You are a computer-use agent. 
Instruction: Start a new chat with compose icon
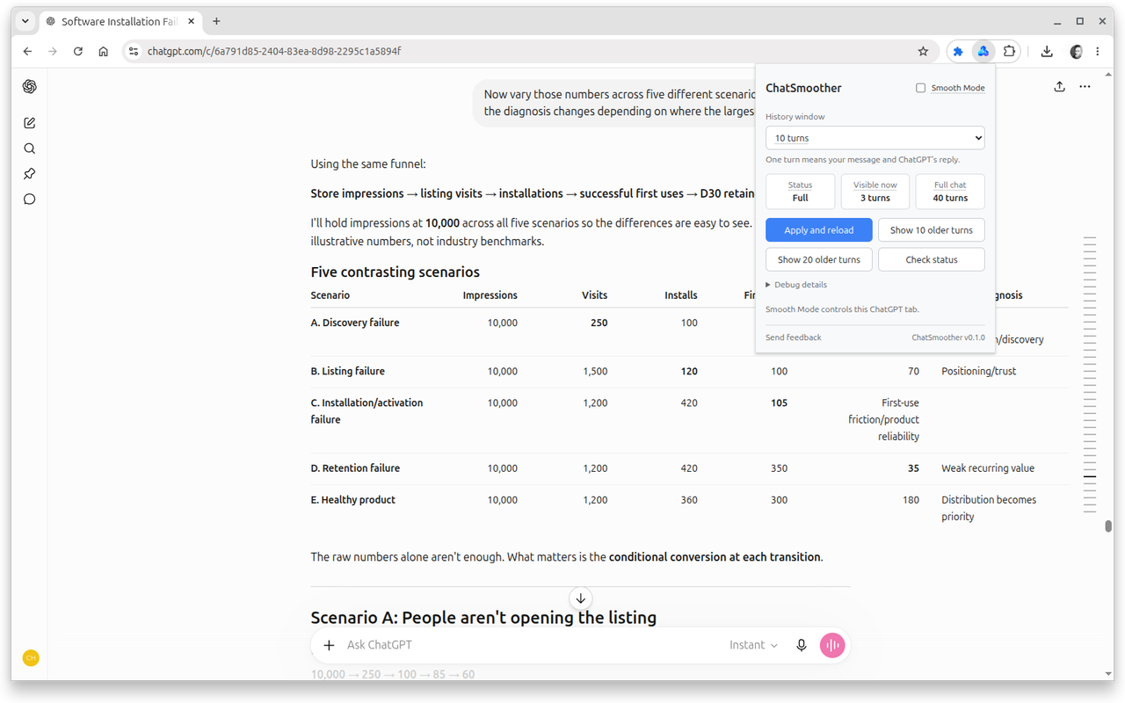(x=30, y=123)
